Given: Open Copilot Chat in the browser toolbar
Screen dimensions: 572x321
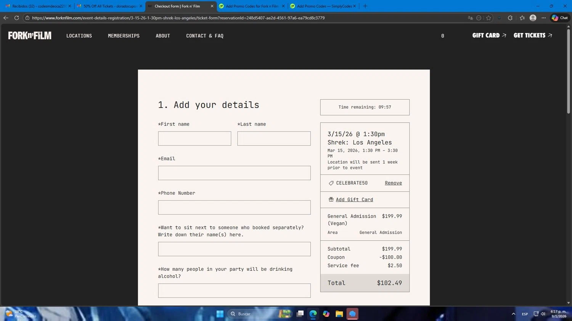Looking at the screenshot, I should click(x=560, y=18).
